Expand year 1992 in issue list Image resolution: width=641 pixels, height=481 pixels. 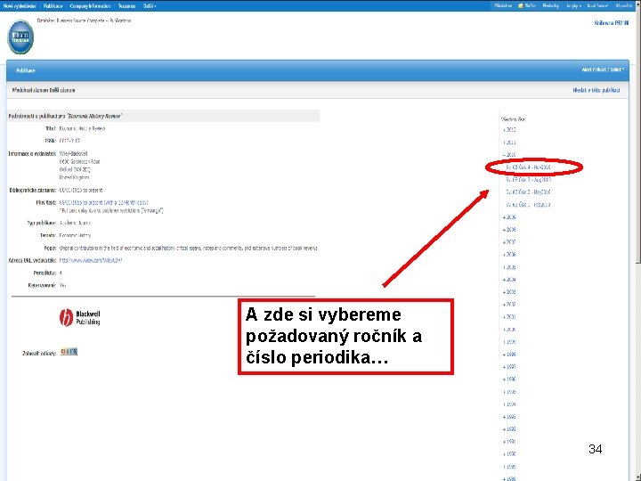click(509, 429)
